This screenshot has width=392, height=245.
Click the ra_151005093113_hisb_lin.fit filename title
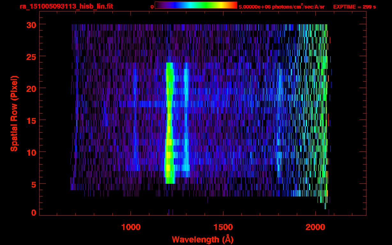(66, 6)
